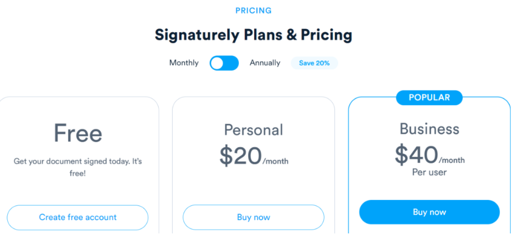
Task: Click the POPULAR badge on Business card
Action: (429, 97)
